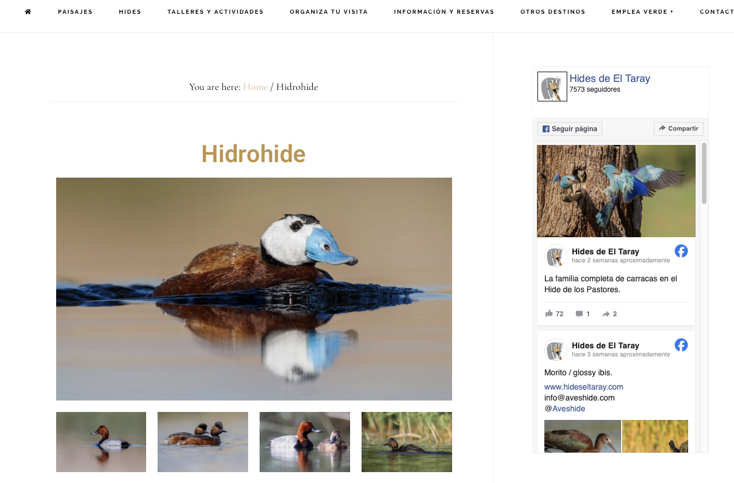This screenshot has height=483, width=734.
Task: Select Información y Reservas menu item
Action: [444, 12]
